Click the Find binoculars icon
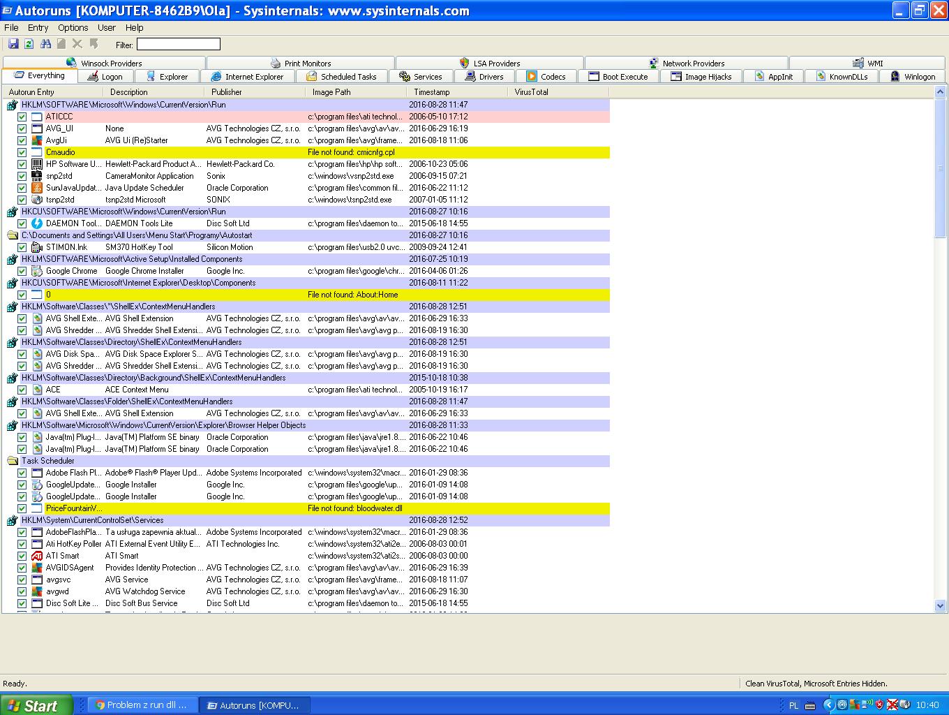 (45, 44)
